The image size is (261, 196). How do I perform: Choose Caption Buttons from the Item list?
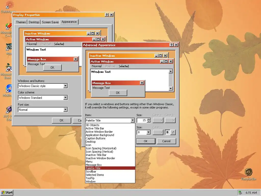point(110,138)
